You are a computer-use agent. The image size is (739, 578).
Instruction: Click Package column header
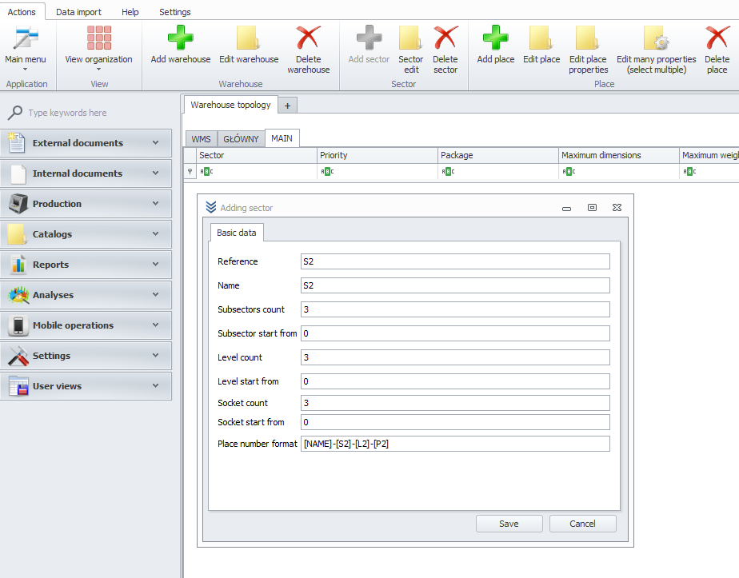tap(497, 155)
